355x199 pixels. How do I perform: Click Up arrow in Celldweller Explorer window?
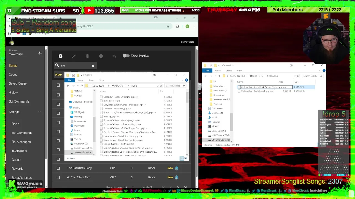click(x=219, y=76)
